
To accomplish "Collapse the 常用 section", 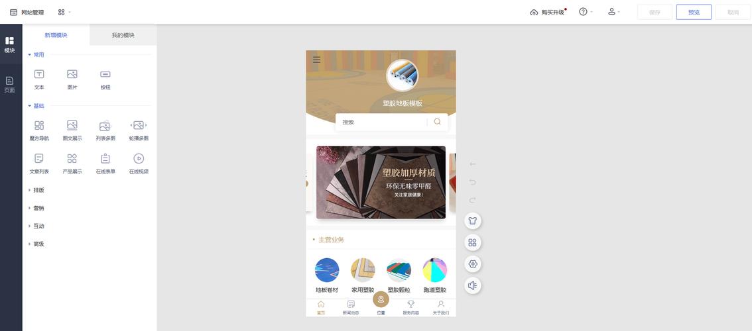I will tap(36, 54).
